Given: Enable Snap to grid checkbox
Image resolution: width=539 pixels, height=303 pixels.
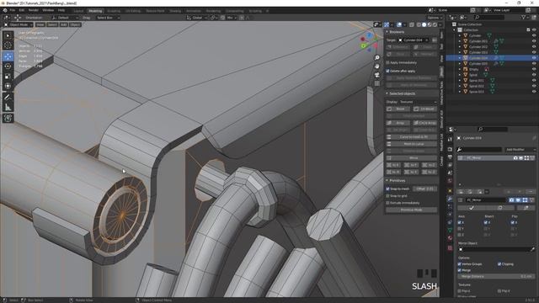Looking at the screenshot, I should point(387,196).
